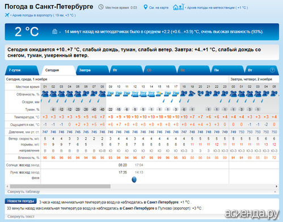Collapse the news via Свернуть текст
The width and height of the screenshot is (283, 222).
pos(21,216)
